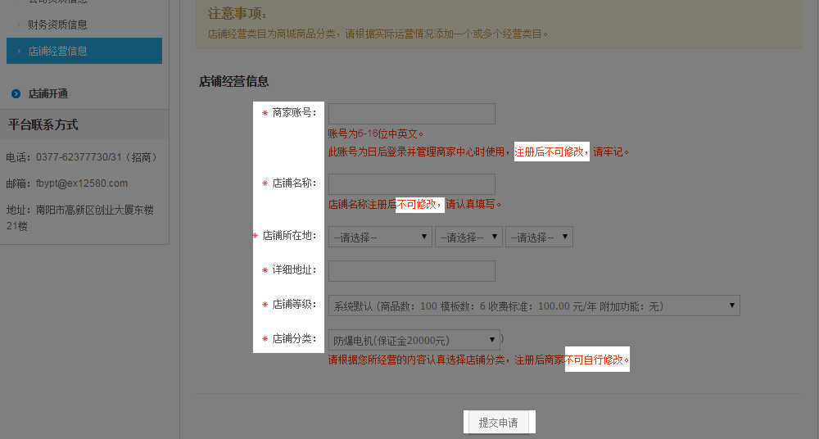Open the third 店铺所在地 district dropdown
The width and height of the screenshot is (819, 439).
tap(539, 238)
